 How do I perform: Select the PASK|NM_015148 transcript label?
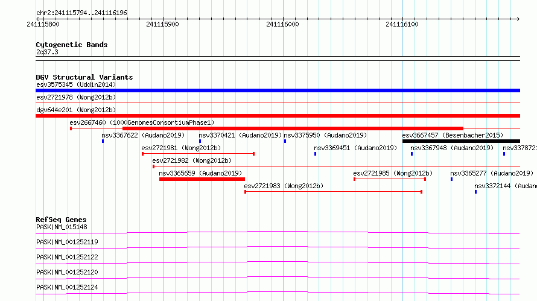pyautogui.click(x=62, y=227)
